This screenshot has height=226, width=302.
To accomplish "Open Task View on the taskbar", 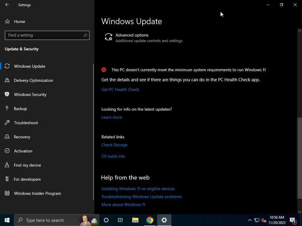I will 120,220.
